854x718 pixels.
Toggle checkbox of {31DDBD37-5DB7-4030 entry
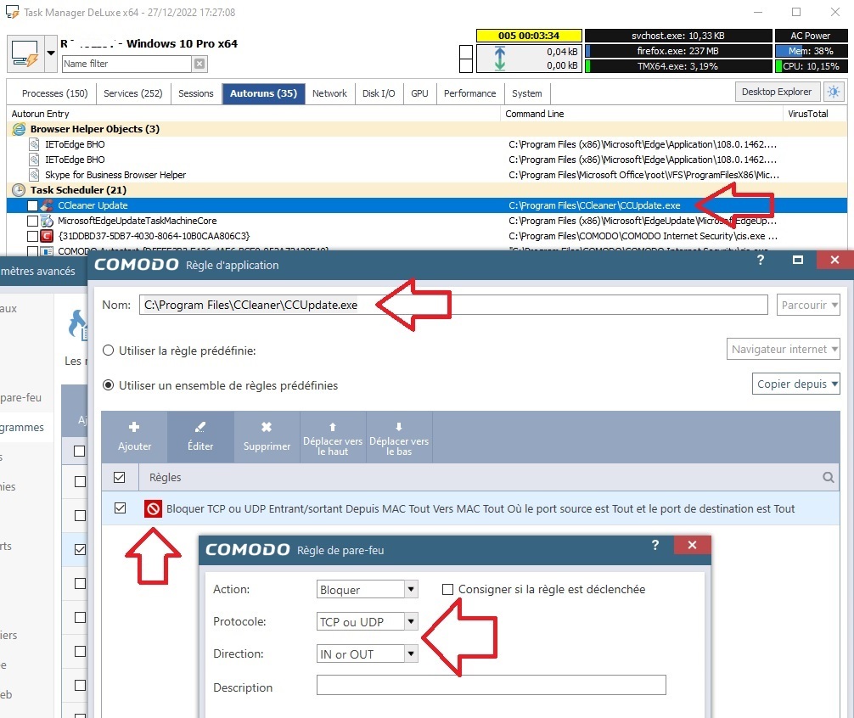32,236
